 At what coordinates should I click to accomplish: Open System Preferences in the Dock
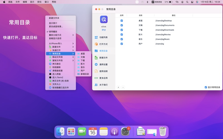pyautogui.click(x=125, y=131)
